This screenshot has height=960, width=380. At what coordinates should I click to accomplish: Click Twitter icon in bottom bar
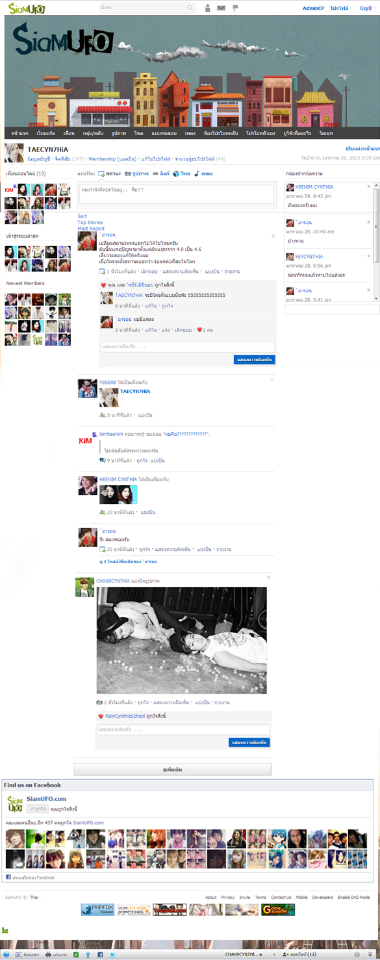(x=111, y=954)
